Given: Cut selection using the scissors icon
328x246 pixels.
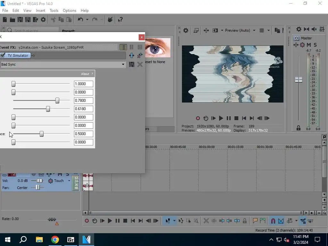Looking at the screenshot, I should tap(53, 20).
